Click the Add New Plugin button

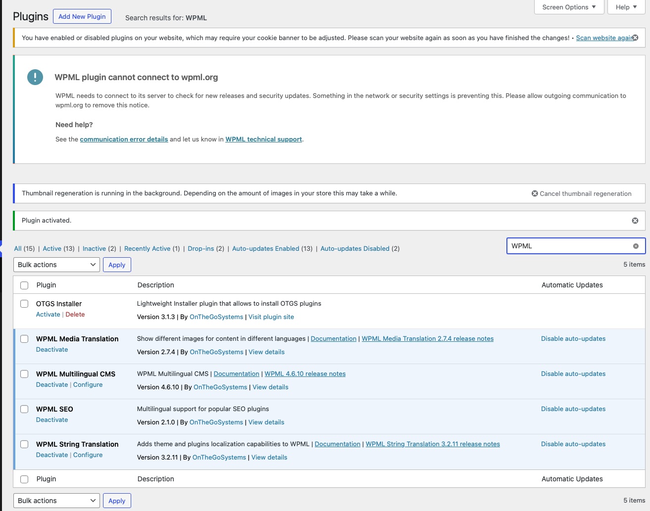pos(82,16)
